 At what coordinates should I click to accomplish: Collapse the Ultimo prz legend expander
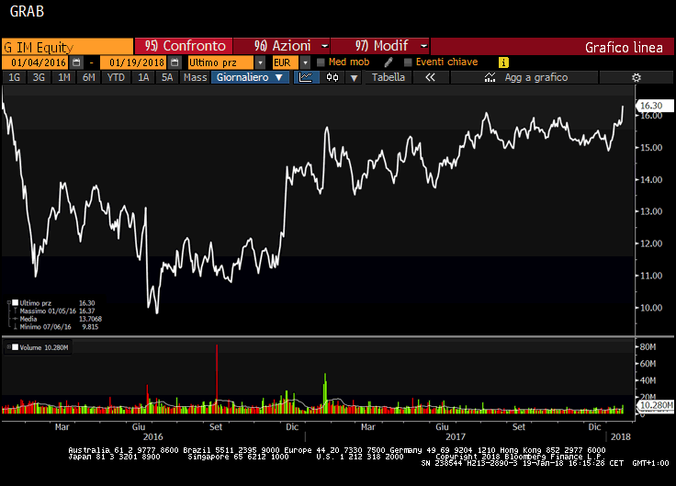(x=8, y=303)
